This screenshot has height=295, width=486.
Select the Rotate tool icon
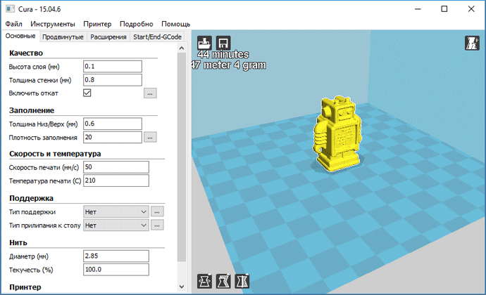point(204,281)
